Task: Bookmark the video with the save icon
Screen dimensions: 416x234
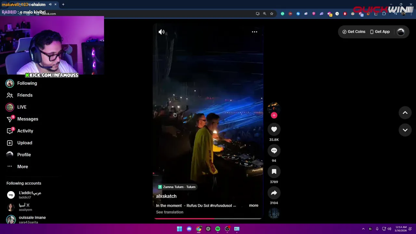Action: coord(274,172)
